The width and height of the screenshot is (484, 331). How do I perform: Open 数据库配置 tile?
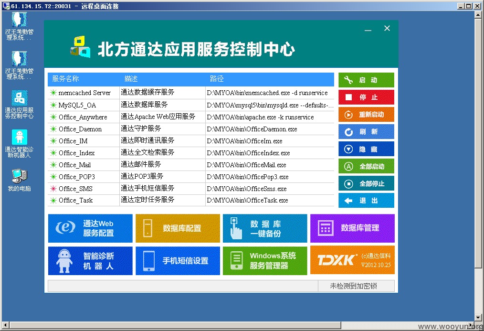point(178,228)
